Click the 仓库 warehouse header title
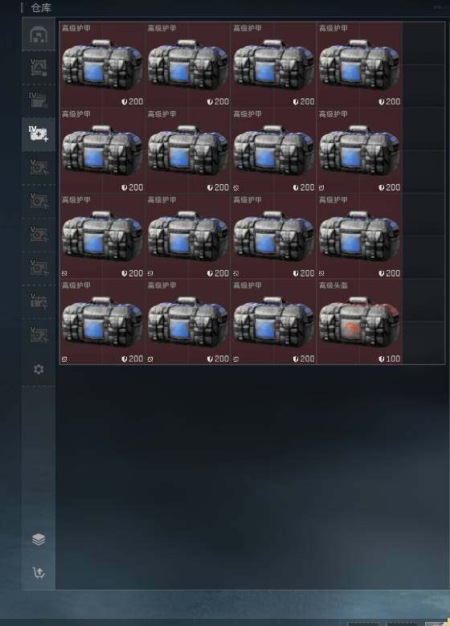 coord(41,7)
